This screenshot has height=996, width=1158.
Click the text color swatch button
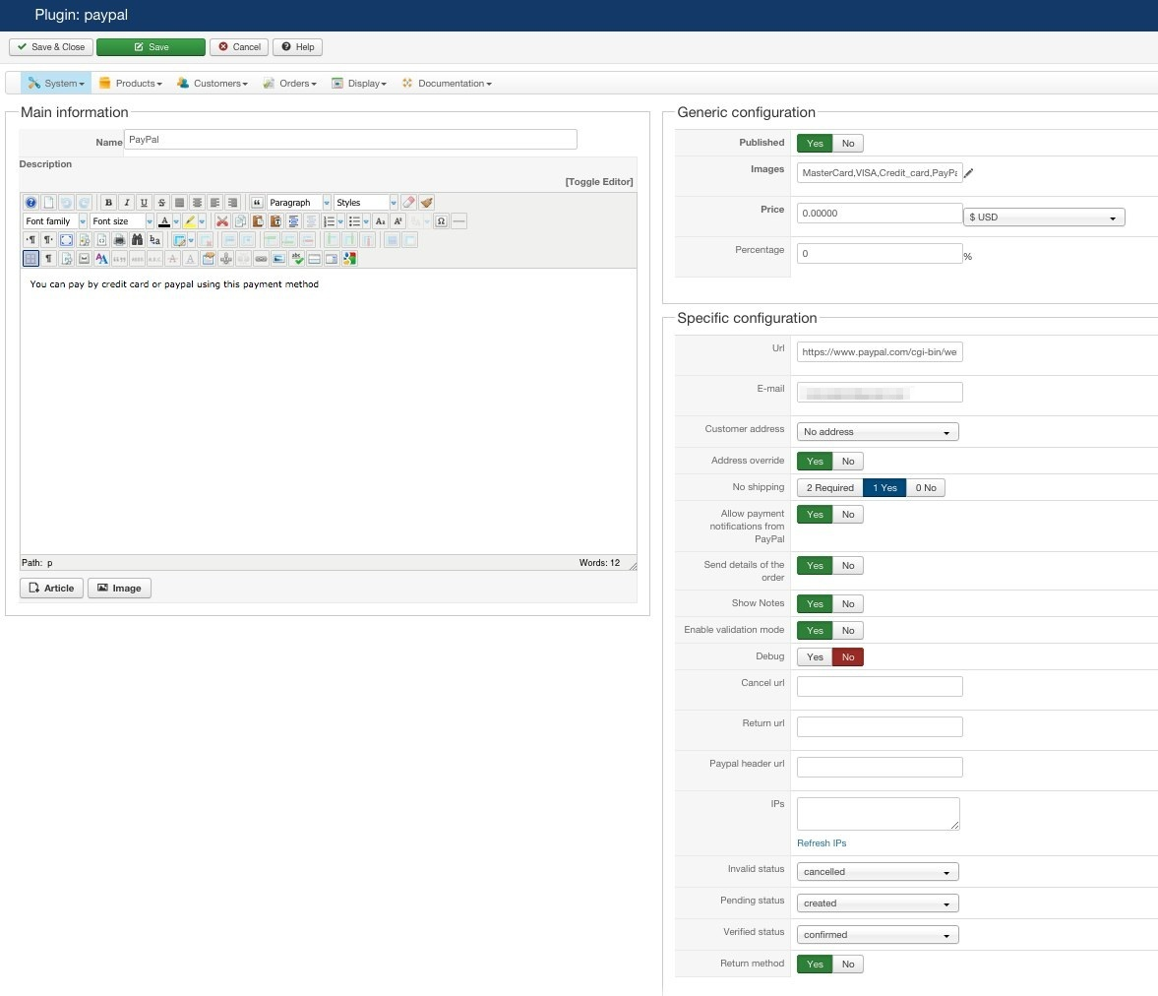click(x=164, y=220)
